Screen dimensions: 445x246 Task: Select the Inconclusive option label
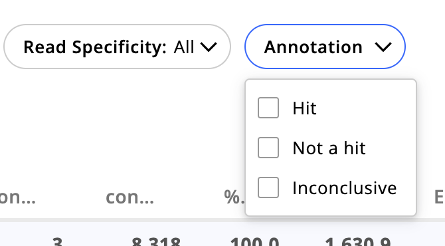[x=345, y=187]
